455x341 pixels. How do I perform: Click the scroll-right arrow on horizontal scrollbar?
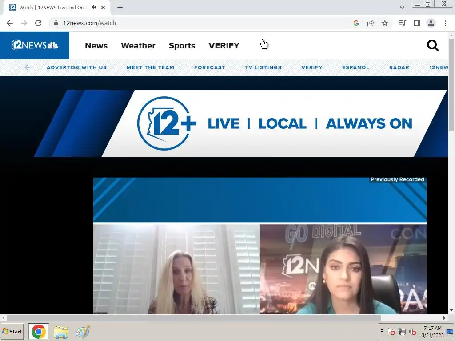click(444, 318)
